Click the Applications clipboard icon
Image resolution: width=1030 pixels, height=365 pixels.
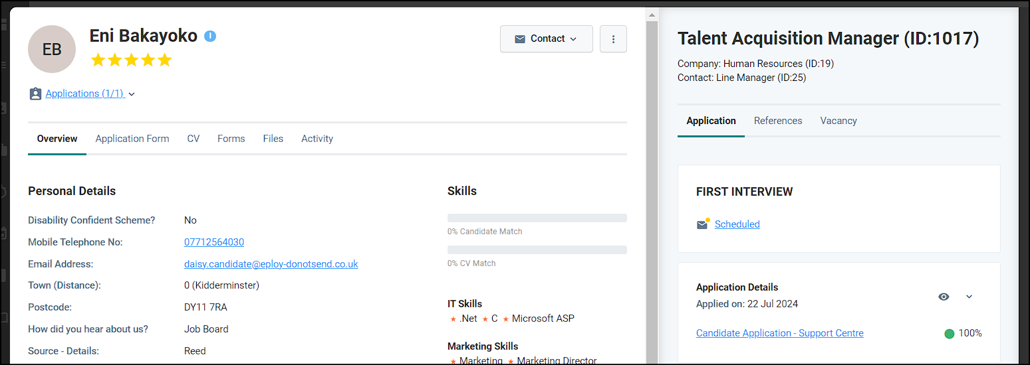pos(35,94)
